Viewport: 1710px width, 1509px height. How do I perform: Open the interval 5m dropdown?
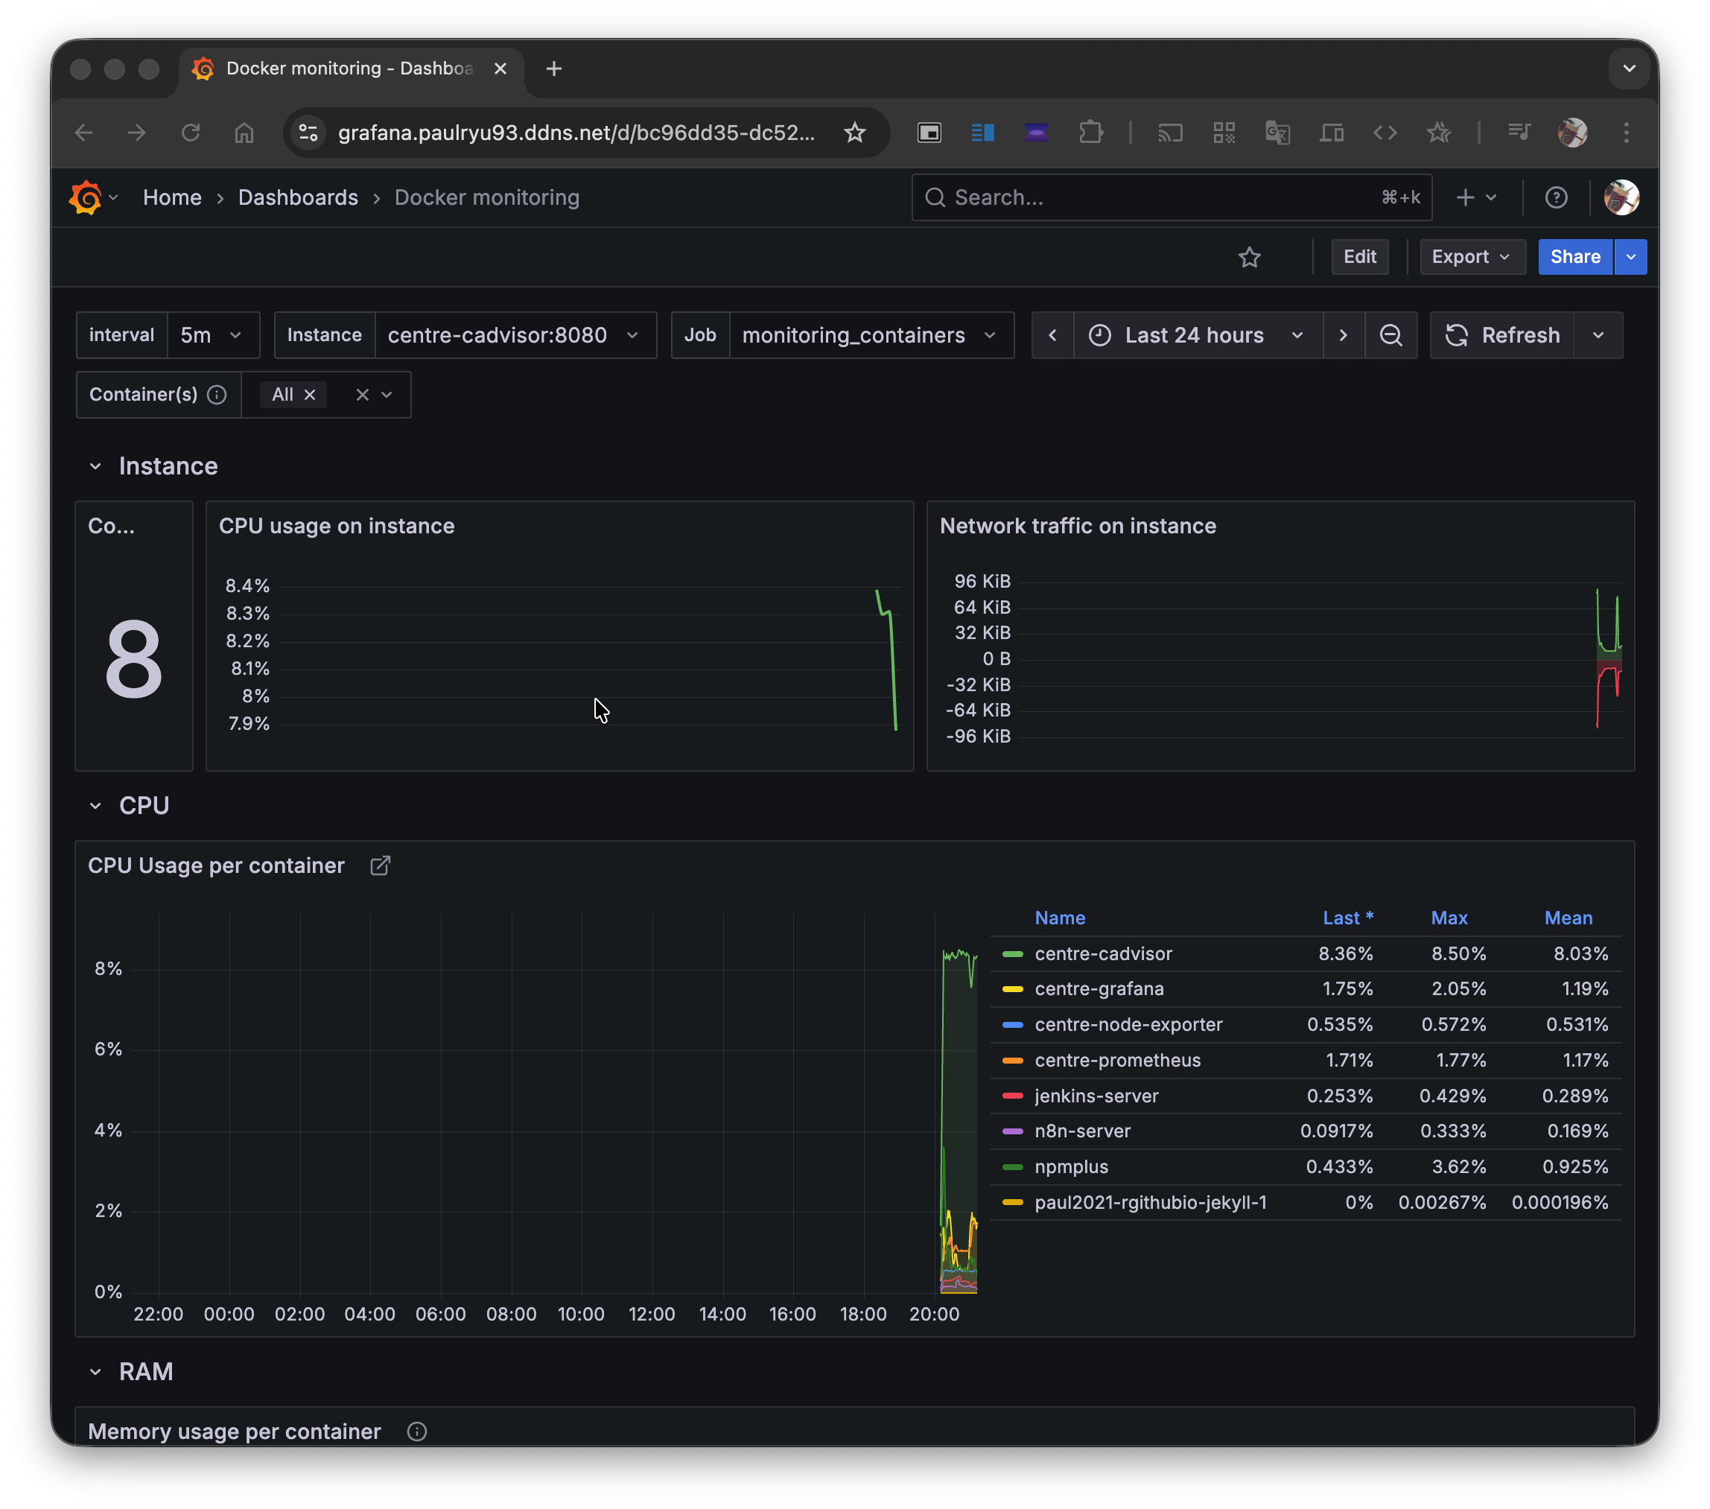pyautogui.click(x=212, y=335)
